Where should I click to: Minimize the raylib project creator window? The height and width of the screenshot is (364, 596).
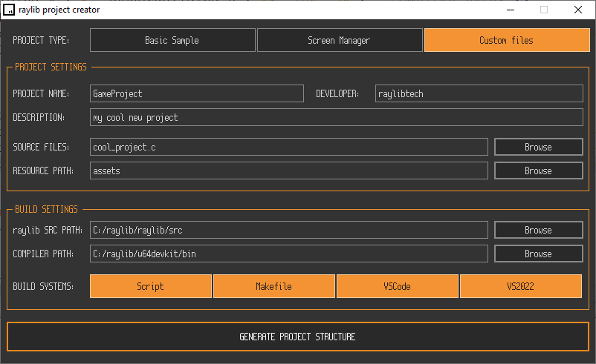pyautogui.click(x=511, y=10)
